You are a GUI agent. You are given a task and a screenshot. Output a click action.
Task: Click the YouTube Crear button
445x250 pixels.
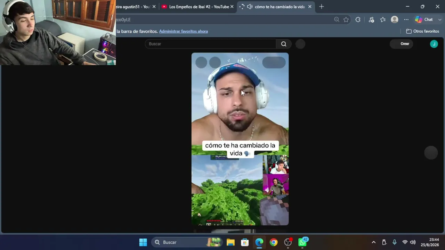click(x=402, y=44)
